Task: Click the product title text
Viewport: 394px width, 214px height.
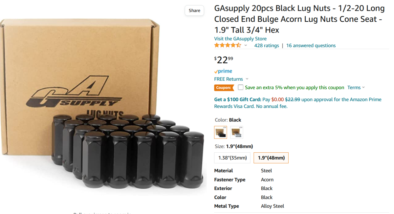Action: pyautogui.click(x=299, y=19)
